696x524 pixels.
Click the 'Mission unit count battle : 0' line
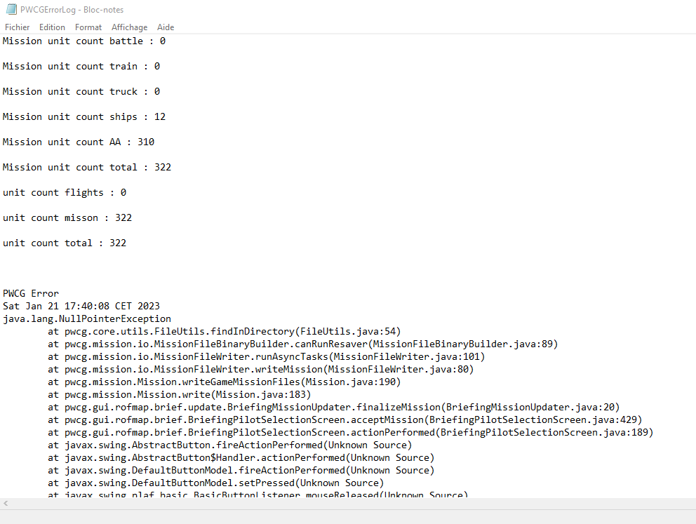pos(84,41)
